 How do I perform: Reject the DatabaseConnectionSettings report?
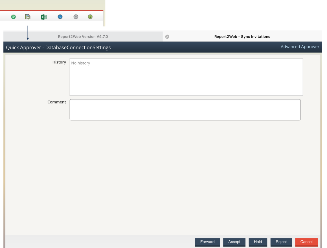[281, 242]
